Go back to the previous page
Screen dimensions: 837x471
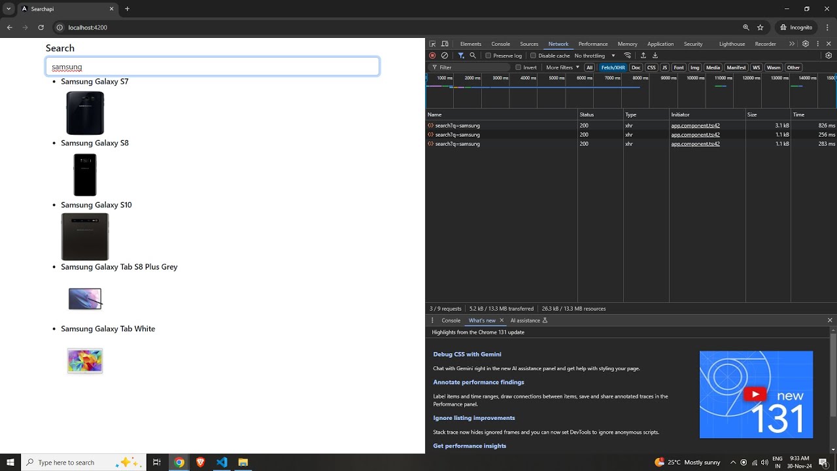click(10, 27)
